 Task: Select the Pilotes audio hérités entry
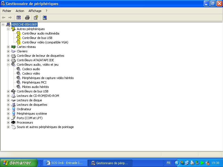pyautogui.click(x=35, y=87)
